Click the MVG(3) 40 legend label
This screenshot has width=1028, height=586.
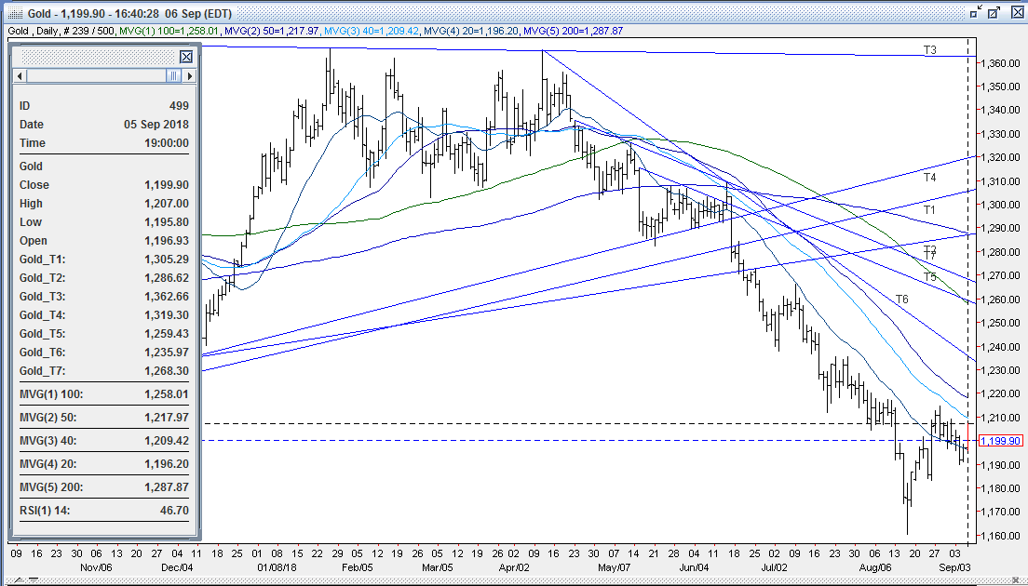pos(372,31)
